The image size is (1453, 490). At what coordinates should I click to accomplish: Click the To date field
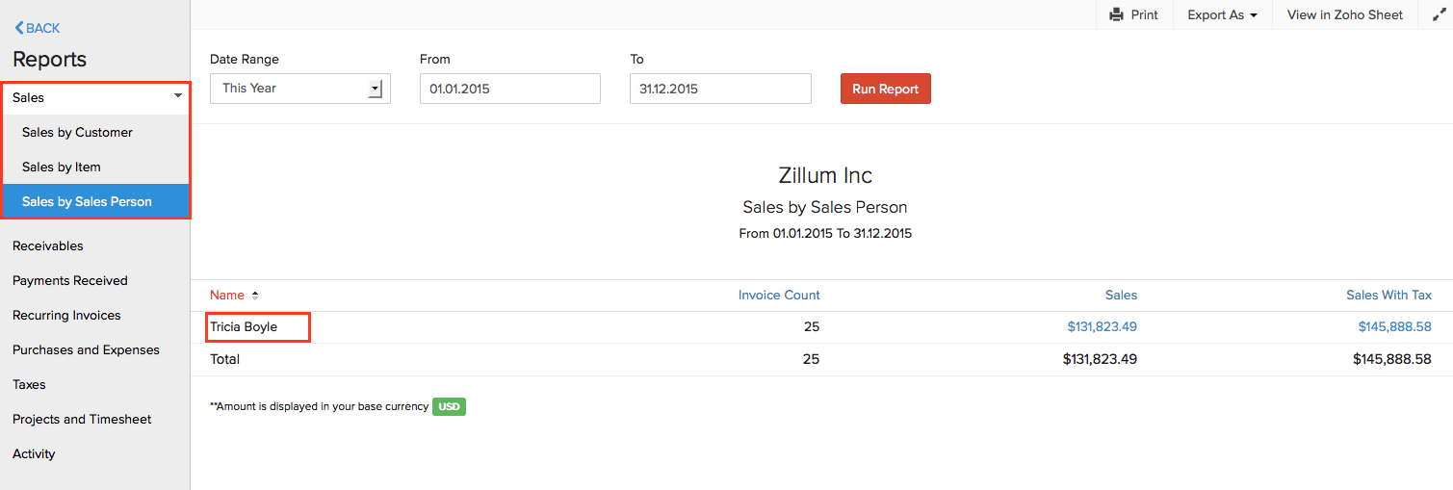719,89
